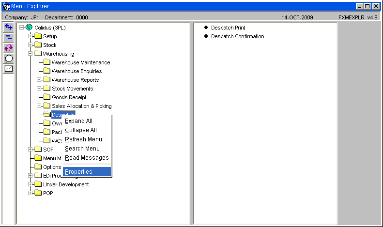Expand the EDi node
This screenshot has height=227, width=383.
coord(30,176)
